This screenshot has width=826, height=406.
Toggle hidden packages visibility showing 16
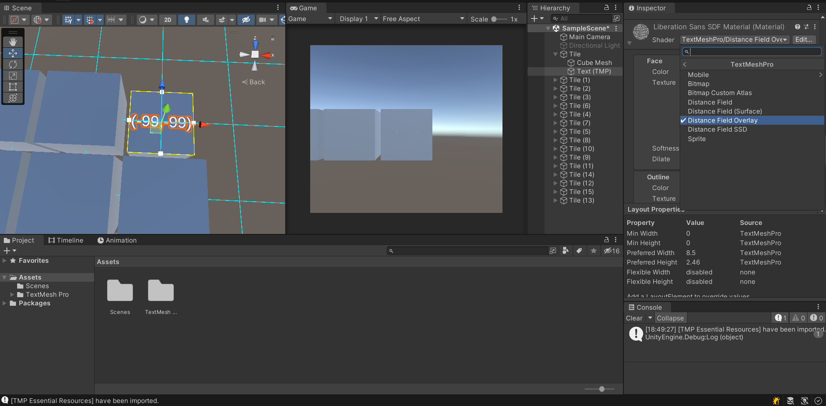pyautogui.click(x=612, y=251)
